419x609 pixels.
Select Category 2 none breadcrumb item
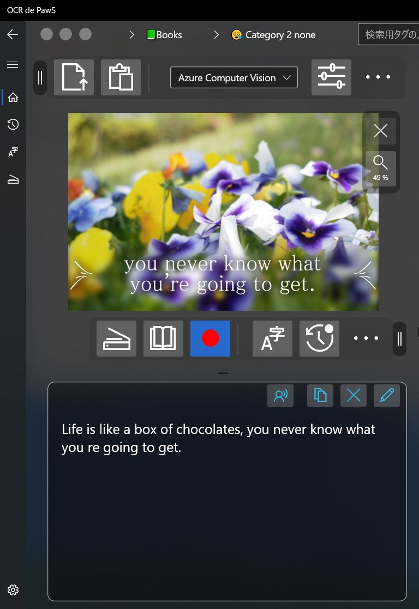tap(273, 35)
